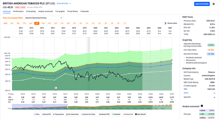Select the 7Y time range
Image resolution: width=219 pixels, height=119 pixels.
[87, 23]
